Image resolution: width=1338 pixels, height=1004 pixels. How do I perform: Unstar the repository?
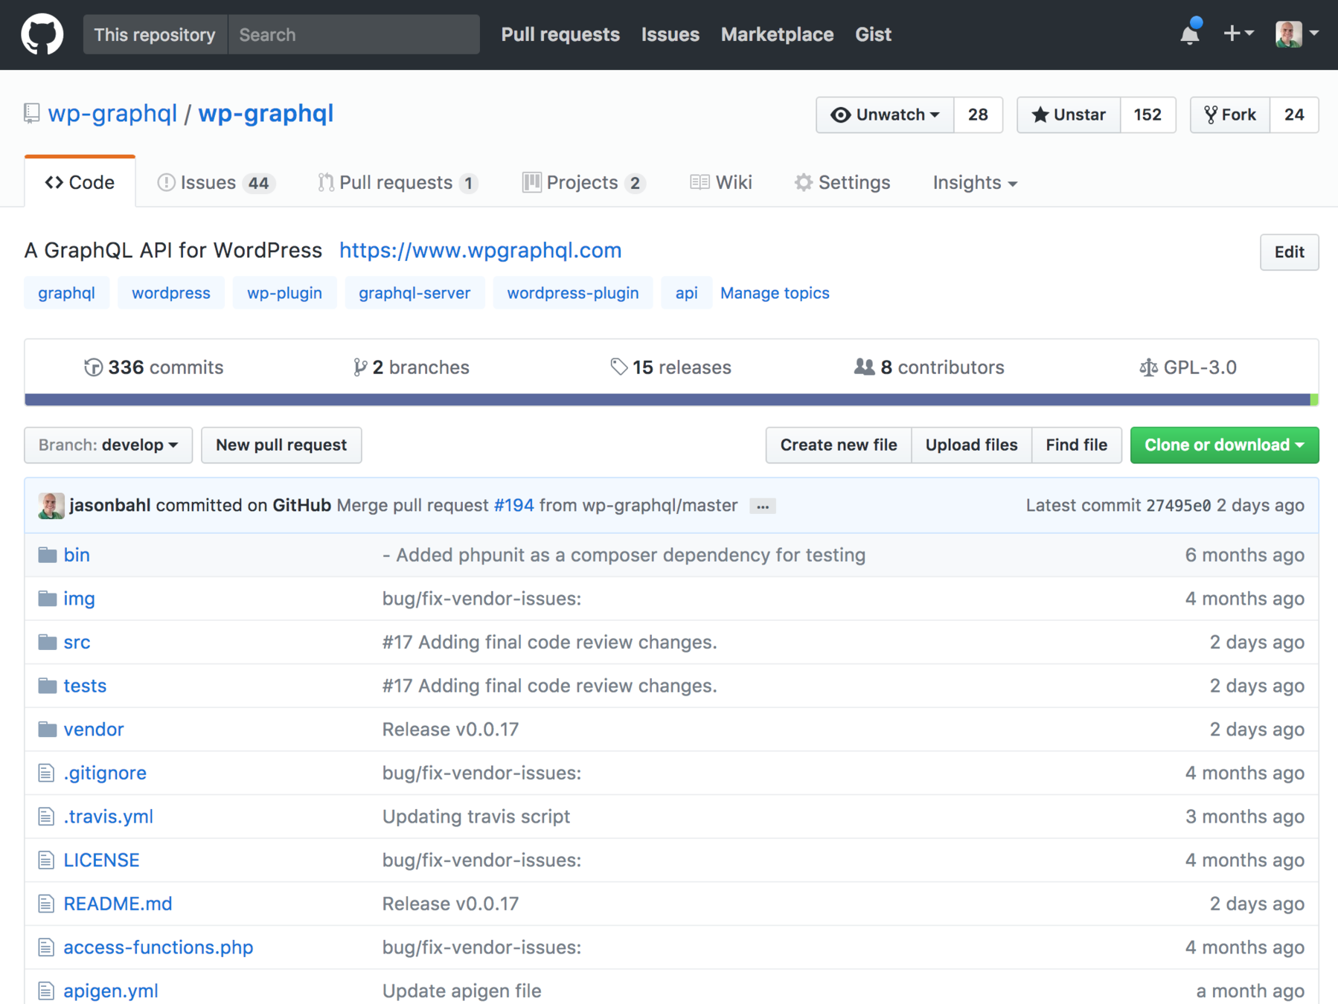(1069, 115)
